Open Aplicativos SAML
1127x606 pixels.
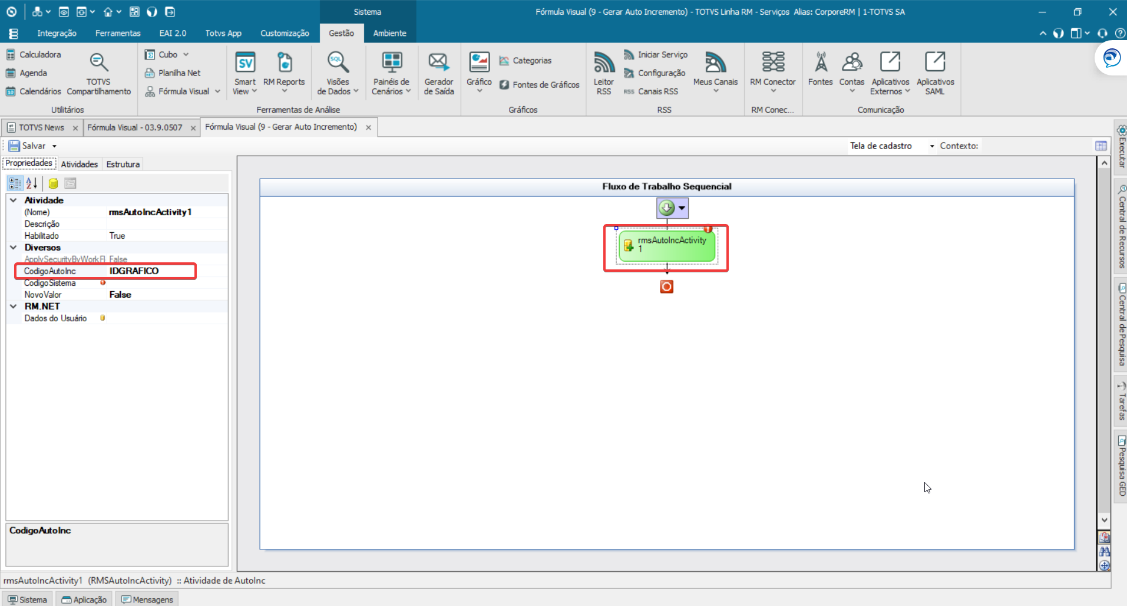coord(935,74)
